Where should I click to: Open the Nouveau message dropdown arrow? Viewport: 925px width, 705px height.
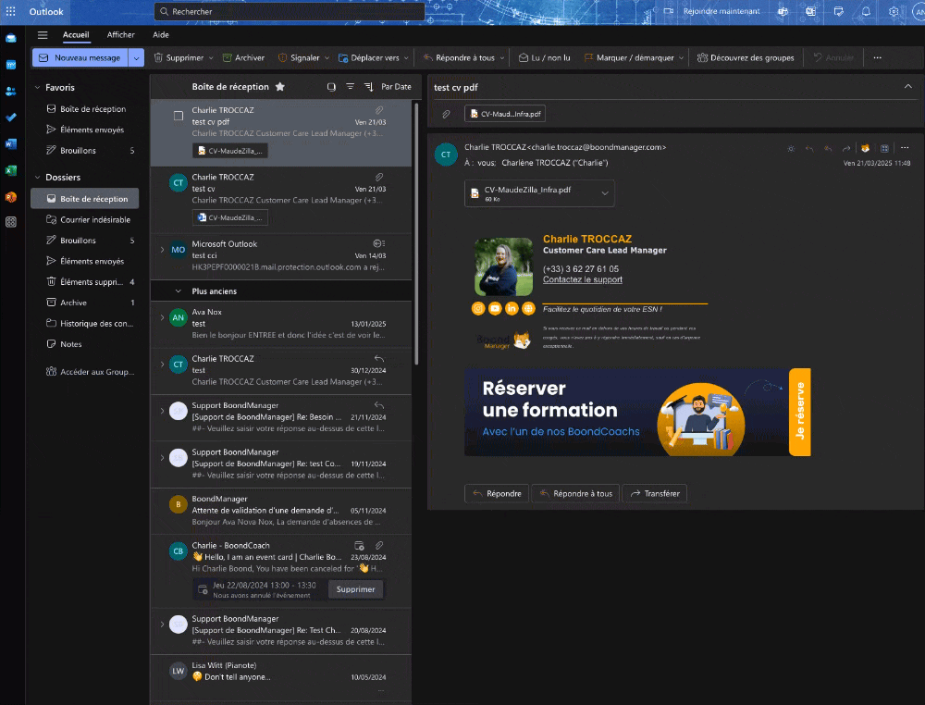click(137, 57)
